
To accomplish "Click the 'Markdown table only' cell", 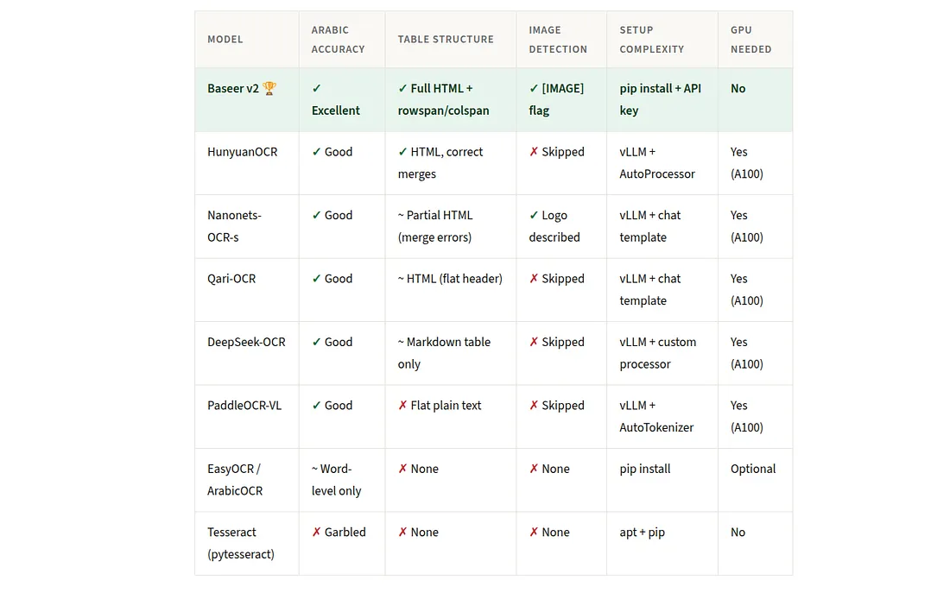I will (x=450, y=353).
